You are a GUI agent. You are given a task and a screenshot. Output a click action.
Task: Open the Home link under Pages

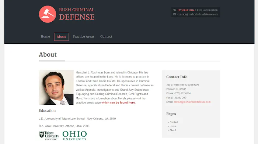tap(173, 126)
